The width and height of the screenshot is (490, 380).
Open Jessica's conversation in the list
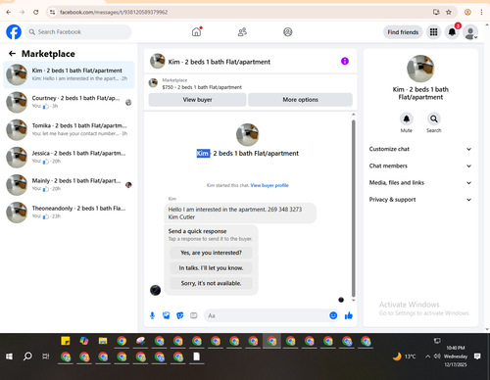point(69,157)
